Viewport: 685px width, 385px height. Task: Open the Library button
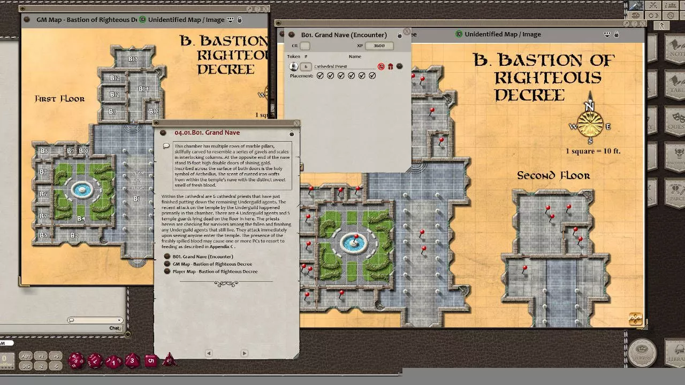tap(675, 353)
